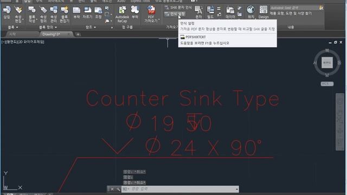Select the Express Tools ribbon tab

140,1
